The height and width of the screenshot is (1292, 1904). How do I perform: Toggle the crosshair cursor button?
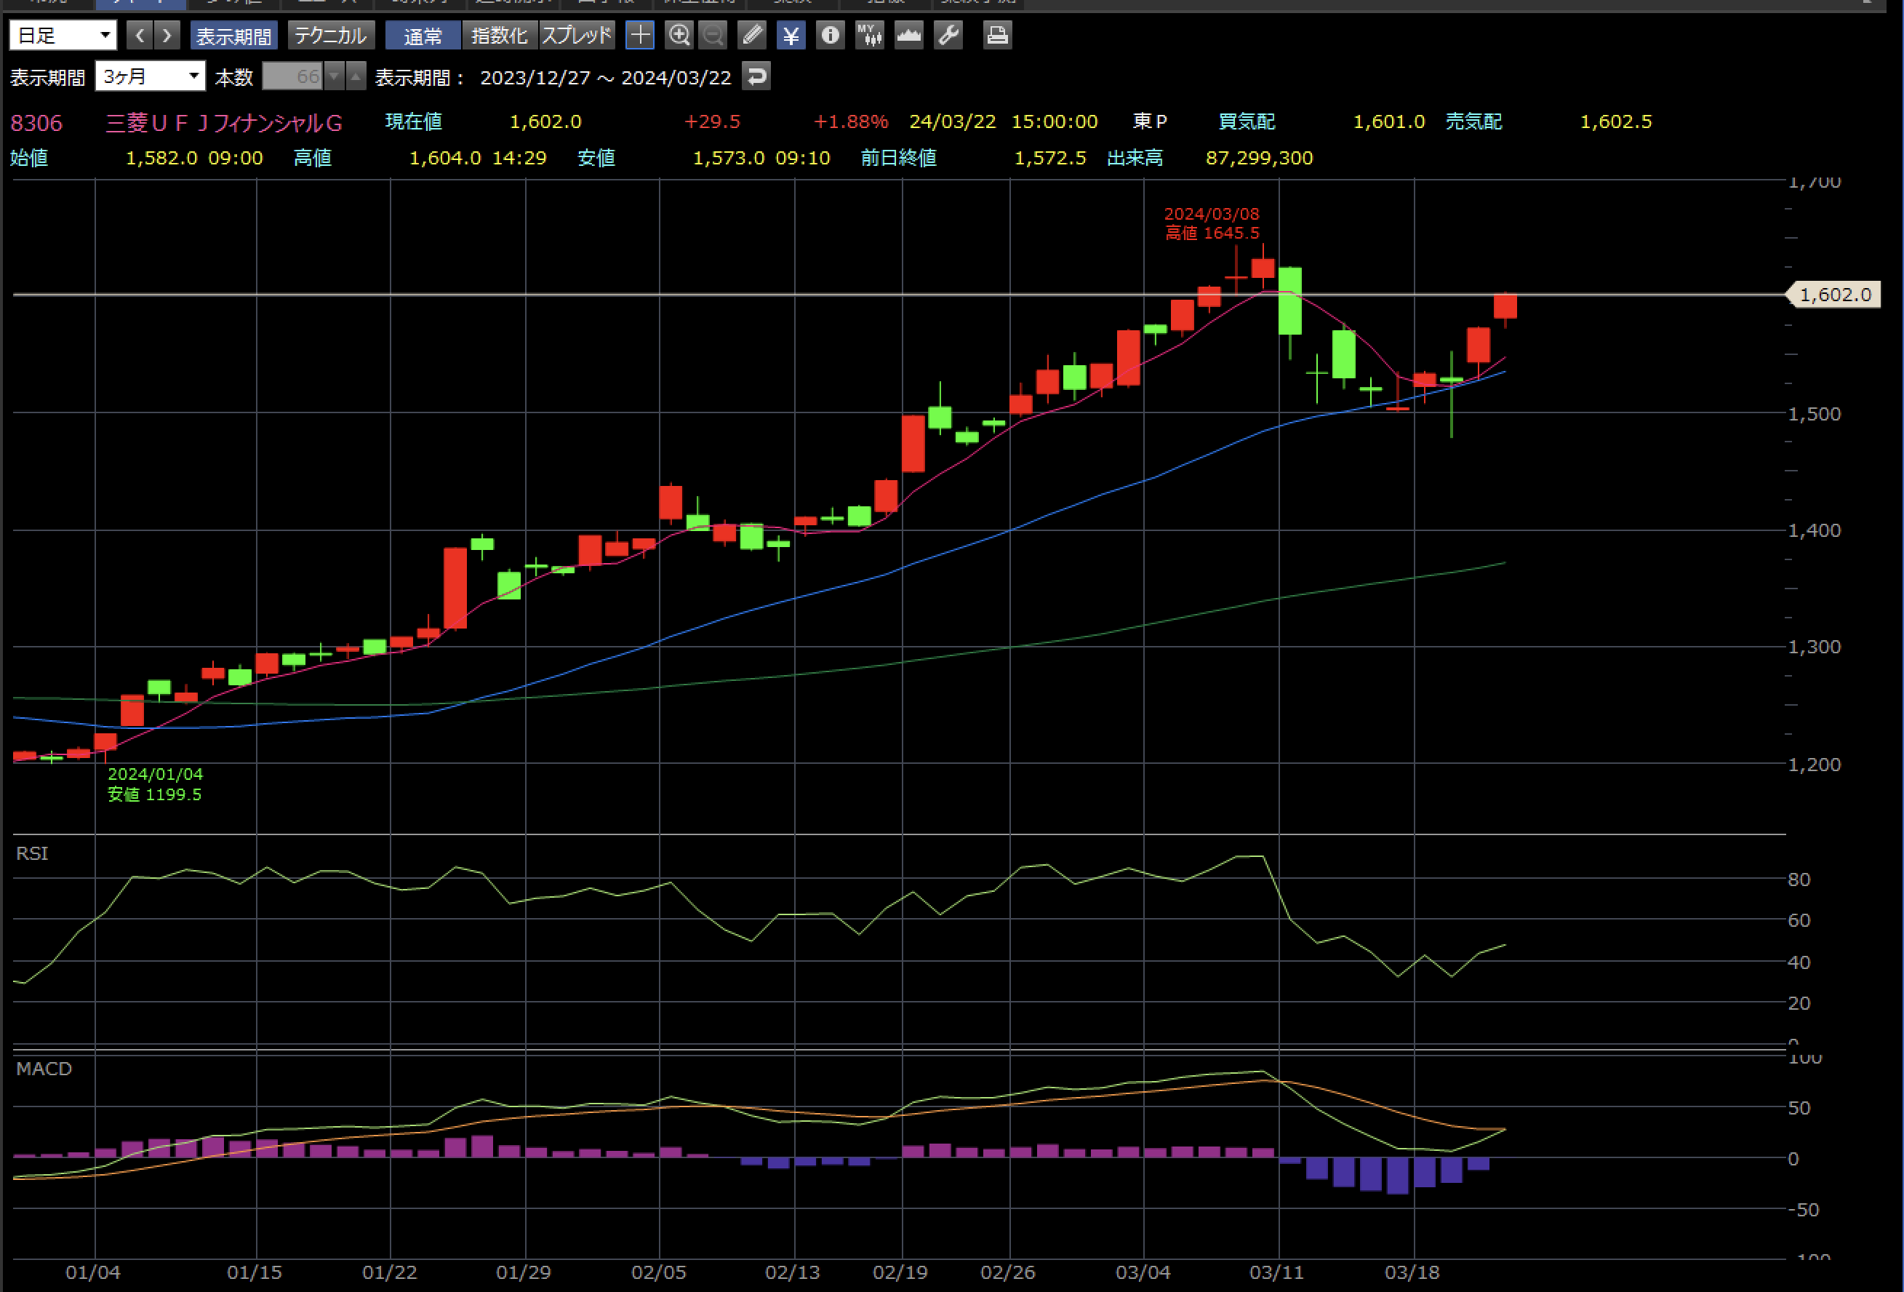(640, 35)
